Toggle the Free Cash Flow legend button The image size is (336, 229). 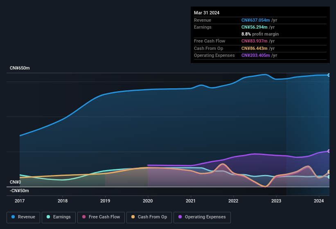101,217
